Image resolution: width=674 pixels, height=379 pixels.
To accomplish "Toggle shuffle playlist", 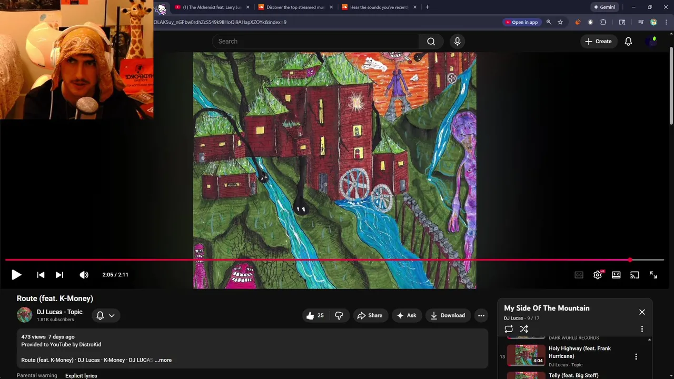I will pos(524,329).
